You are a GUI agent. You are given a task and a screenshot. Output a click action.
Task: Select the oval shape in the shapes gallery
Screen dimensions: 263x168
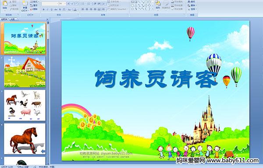[x=149, y=2]
